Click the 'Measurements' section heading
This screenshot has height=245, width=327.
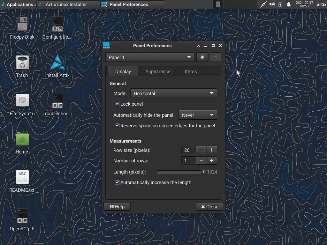pyautogui.click(x=125, y=141)
